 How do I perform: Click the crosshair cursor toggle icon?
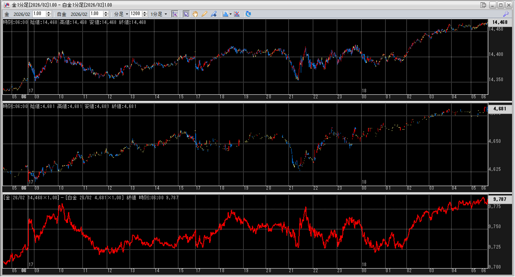click(x=175, y=14)
